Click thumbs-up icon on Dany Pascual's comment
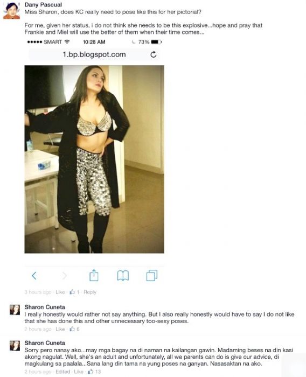Viewport: 306px width, 377px height. pyautogui.click(x=72, y=292)
